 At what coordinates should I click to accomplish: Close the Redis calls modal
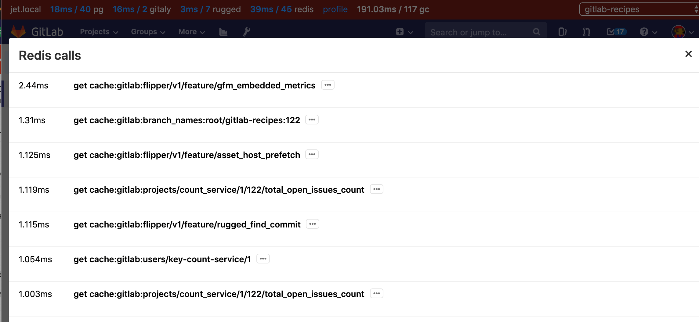tap(688, 54)
